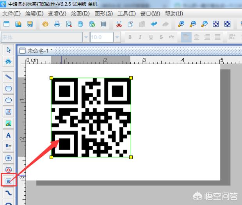Copy the selected object icon

click(131, 24)
